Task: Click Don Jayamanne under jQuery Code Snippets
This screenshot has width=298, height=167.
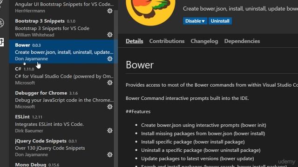Action: (31, 154)
